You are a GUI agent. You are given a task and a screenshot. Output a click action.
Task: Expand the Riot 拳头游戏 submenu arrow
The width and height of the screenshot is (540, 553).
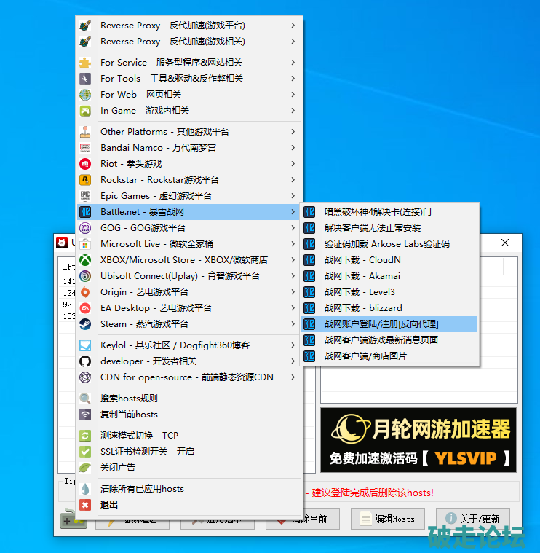[293, 164]
